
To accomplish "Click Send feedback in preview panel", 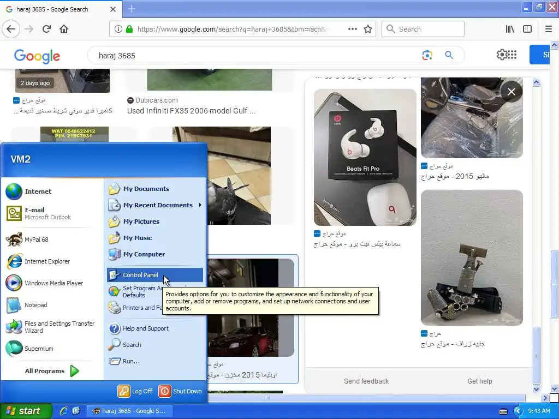I will tap(366, 381).
